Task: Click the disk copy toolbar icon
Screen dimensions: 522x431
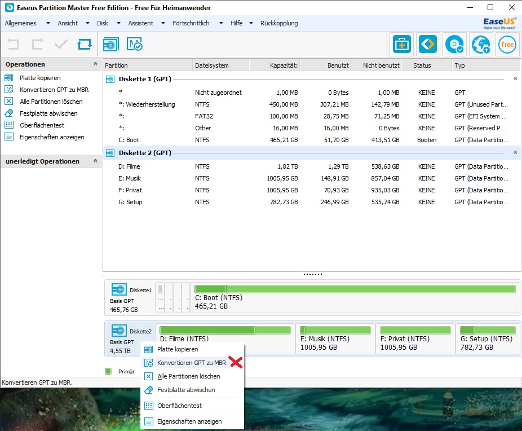Action: click(x=111, y=45)
